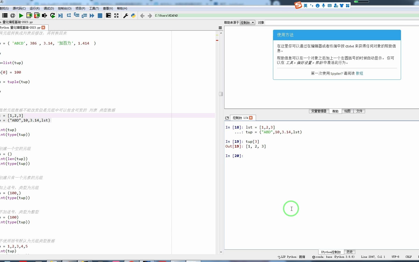Go back with the left arrow icon
This screenshot has height=262, width=419.
(x=142, y=16)
